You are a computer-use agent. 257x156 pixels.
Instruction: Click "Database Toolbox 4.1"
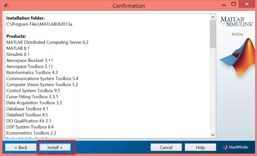click(27, 109)
